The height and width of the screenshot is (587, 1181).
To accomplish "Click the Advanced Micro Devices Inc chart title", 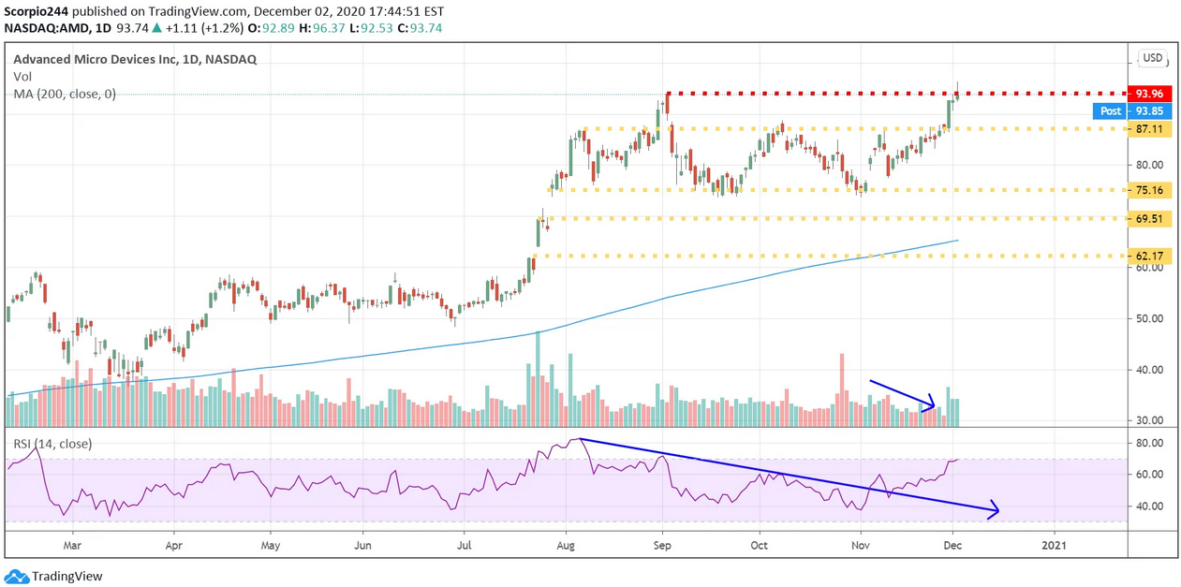I will (x=135, y=59).
